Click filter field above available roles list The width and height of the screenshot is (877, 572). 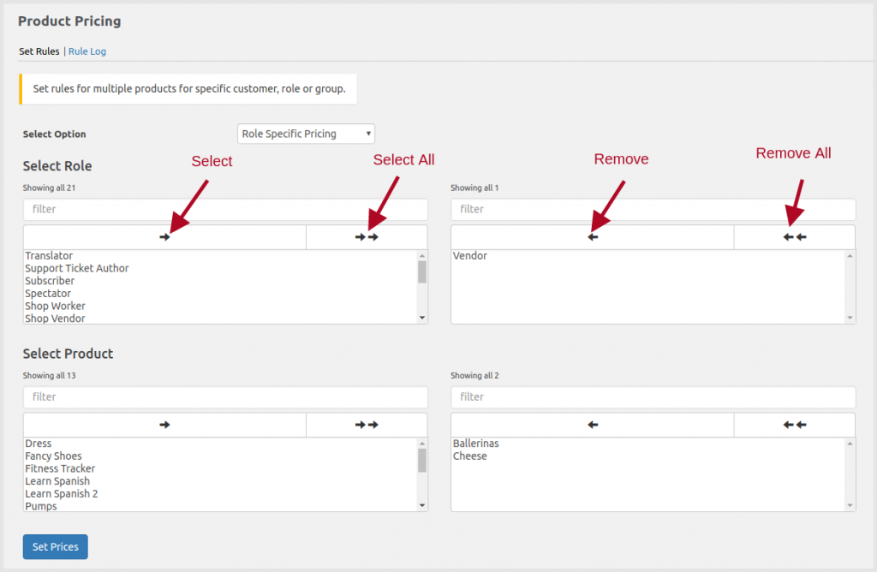tap(225, 209)
